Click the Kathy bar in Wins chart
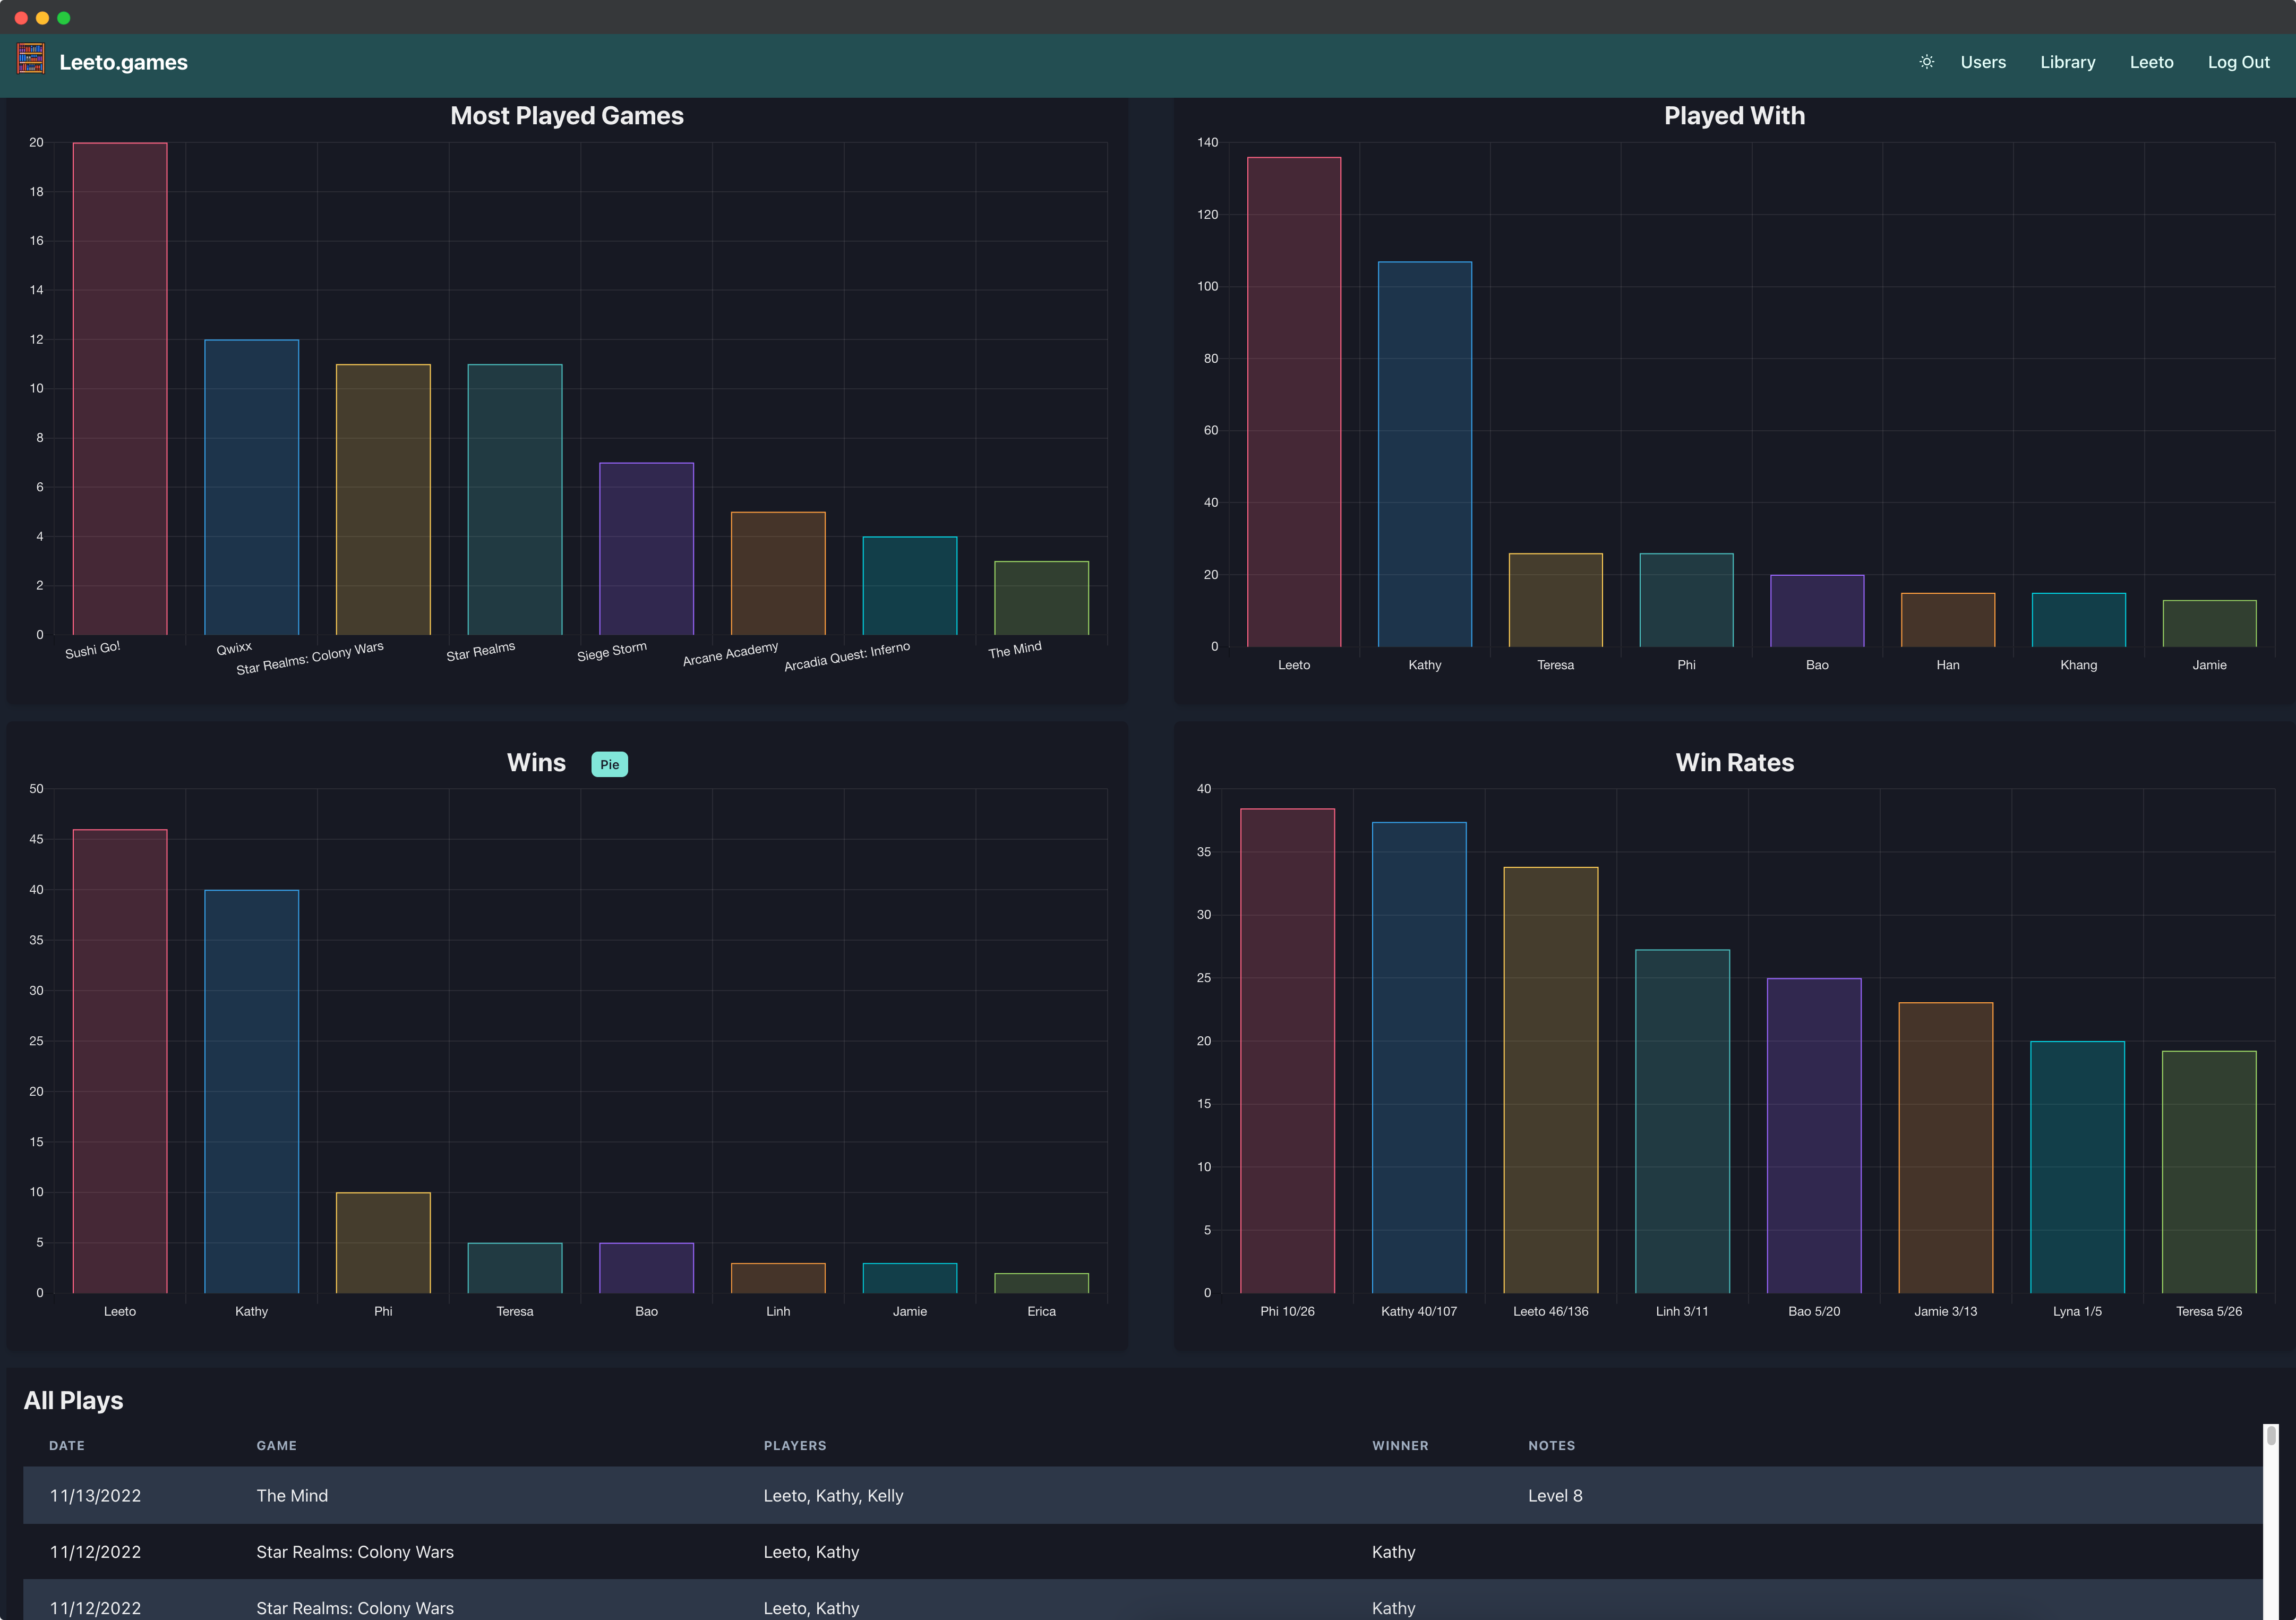The height and width of the screenshot is (1620, 2296). tap(251, 1091)
